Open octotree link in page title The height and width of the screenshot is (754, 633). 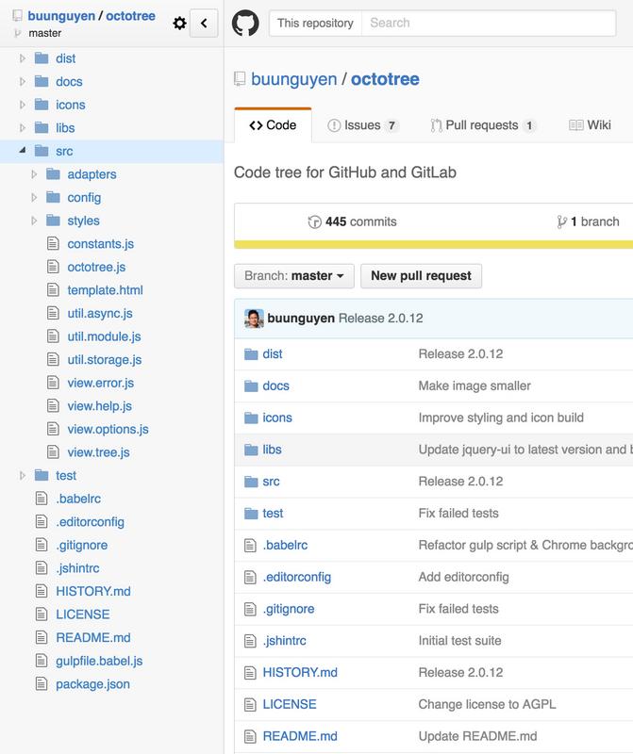pyautogui.click(x=385, y=79)
